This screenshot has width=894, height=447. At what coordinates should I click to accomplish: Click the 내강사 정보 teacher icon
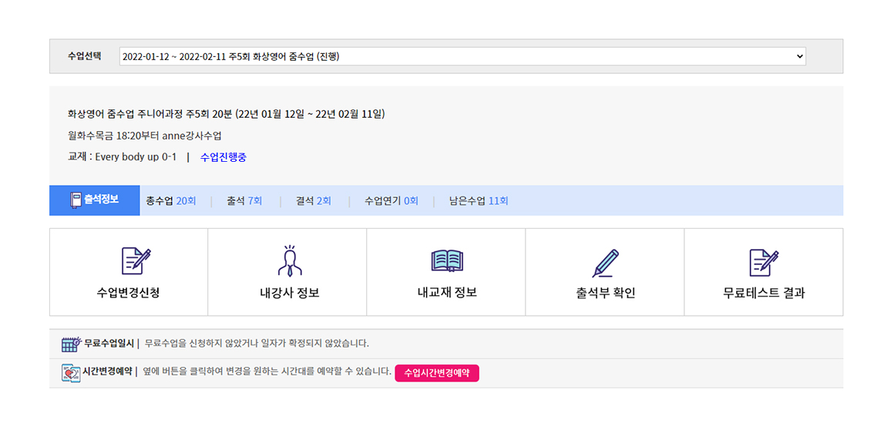290,261
